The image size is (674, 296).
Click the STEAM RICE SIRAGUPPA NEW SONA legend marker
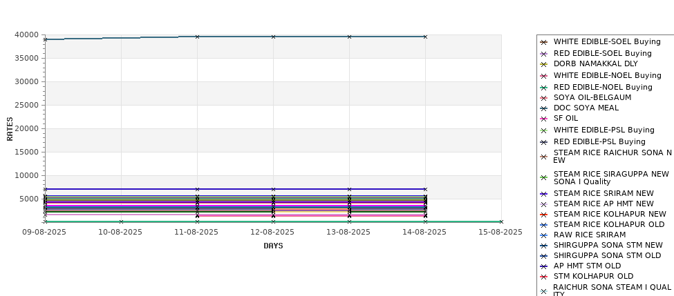(x=544, y=177)
